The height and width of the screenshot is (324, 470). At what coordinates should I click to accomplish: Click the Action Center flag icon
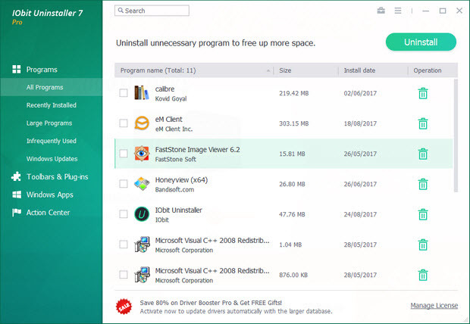click(x=17, y=212)
